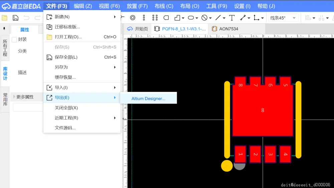Switch to the 开始页 tab
Image resolution: width=334 pixels, height=188 pixels.
point(137,29)
